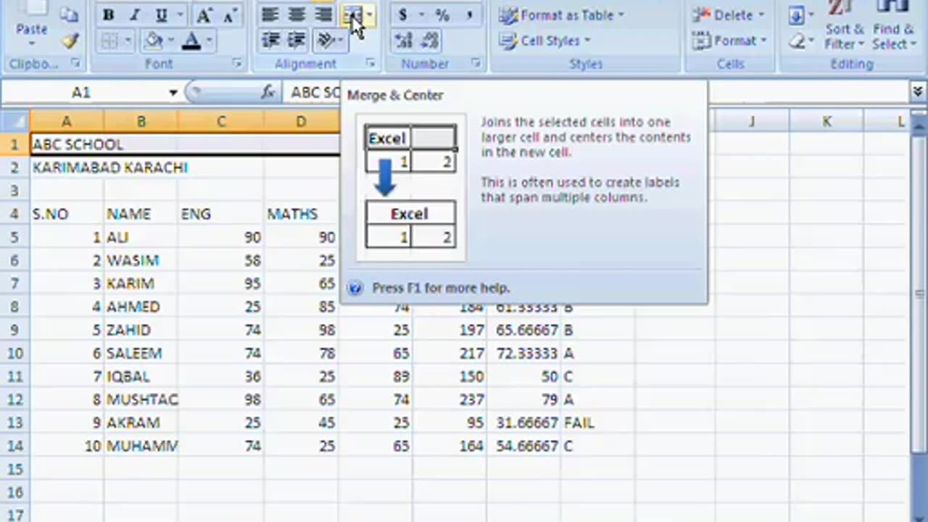Select the Format Painter brush
The width and height of the screenshot is (928, 522).
tap(70, 41)
